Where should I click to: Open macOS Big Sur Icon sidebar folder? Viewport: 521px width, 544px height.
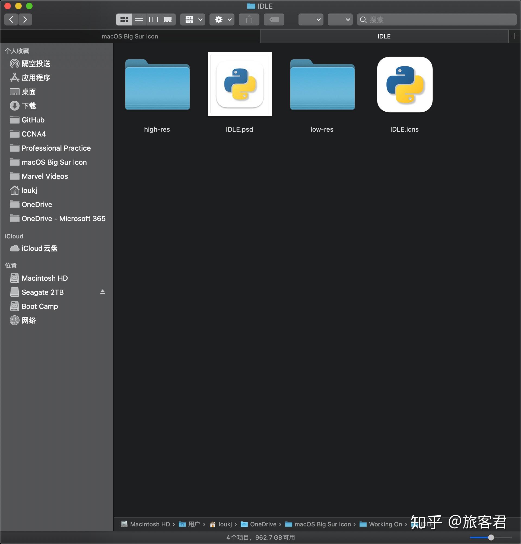[57, 162]
